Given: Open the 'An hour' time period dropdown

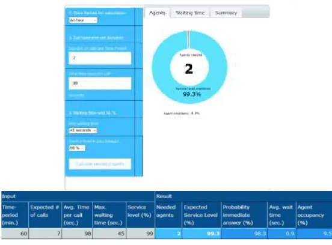Looking at the screenshot, I should [x=83, y=20].
